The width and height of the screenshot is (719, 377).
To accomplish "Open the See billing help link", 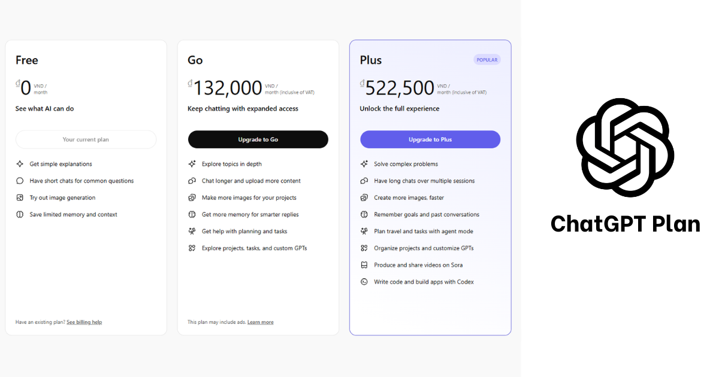I will click(x=84, y=322).
